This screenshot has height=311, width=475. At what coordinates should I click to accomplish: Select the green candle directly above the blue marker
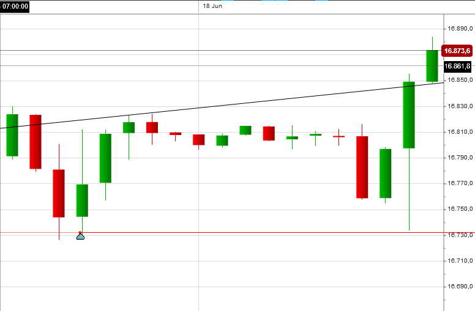click(x=82, y=200)
